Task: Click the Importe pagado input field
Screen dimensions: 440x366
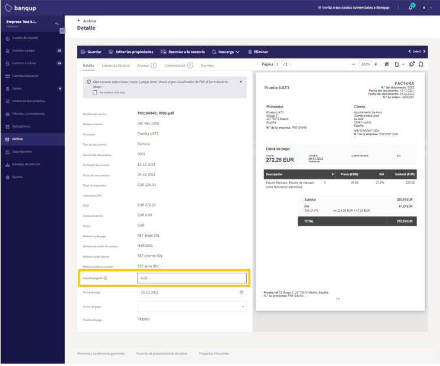Action: (192, 278)
